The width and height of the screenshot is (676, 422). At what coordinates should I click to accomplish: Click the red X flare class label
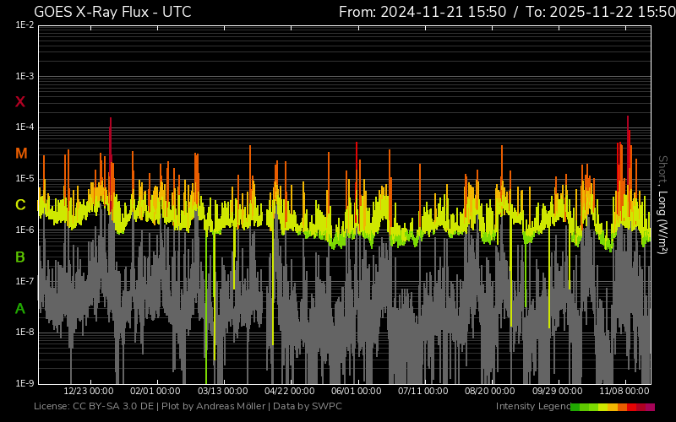click(x=20, y=102)
